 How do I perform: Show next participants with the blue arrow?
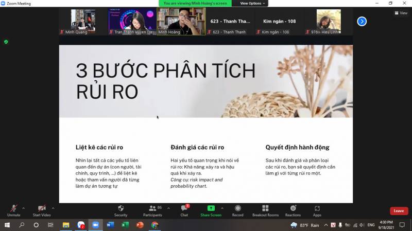click(362, 21)
